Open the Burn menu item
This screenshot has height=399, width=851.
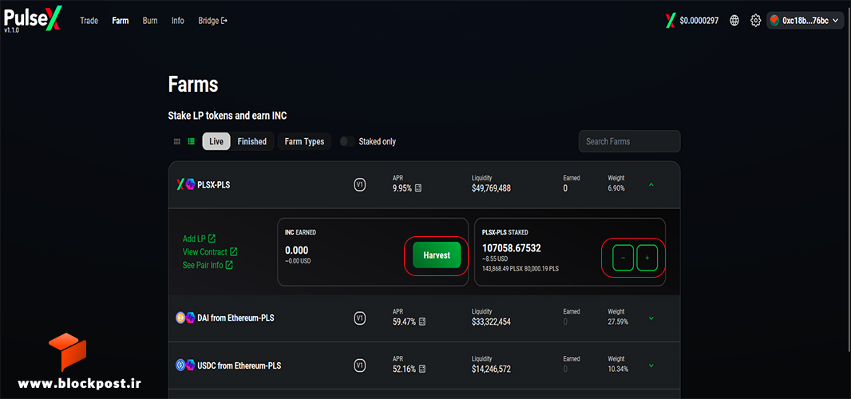click(150, 21)
